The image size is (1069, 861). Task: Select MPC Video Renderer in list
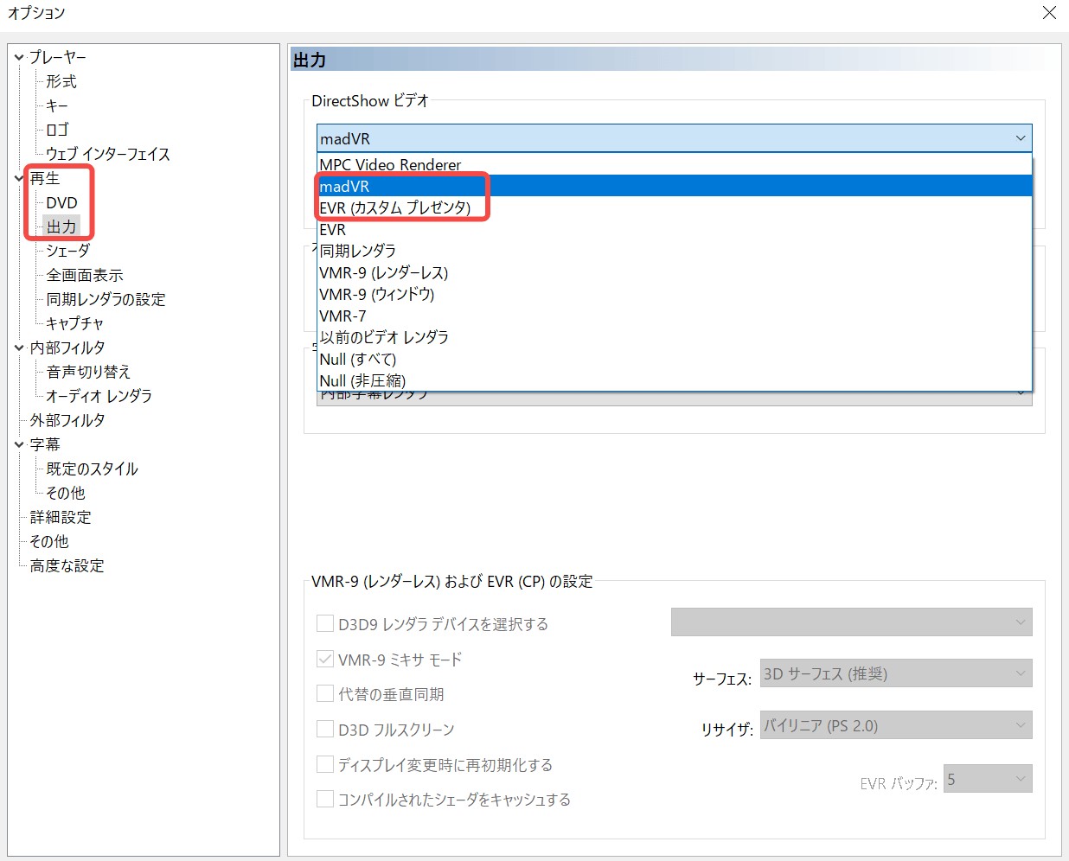point(675,164)
